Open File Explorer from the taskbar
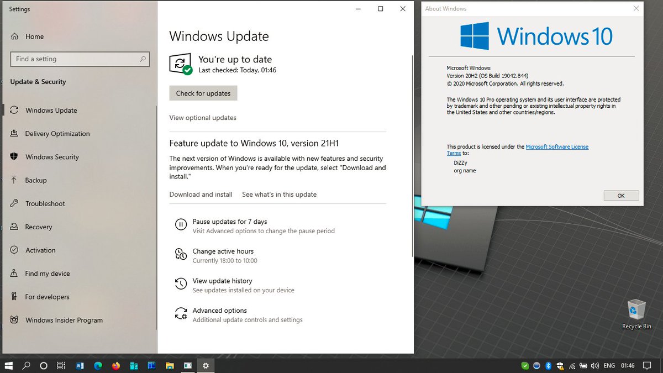This screenshot has height=373, width=663. coord(170,365)
